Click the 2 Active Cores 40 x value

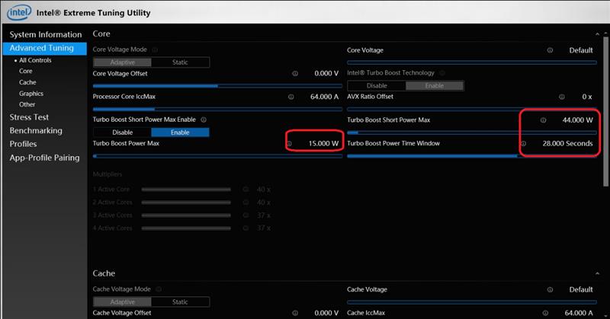click(264, 203)
